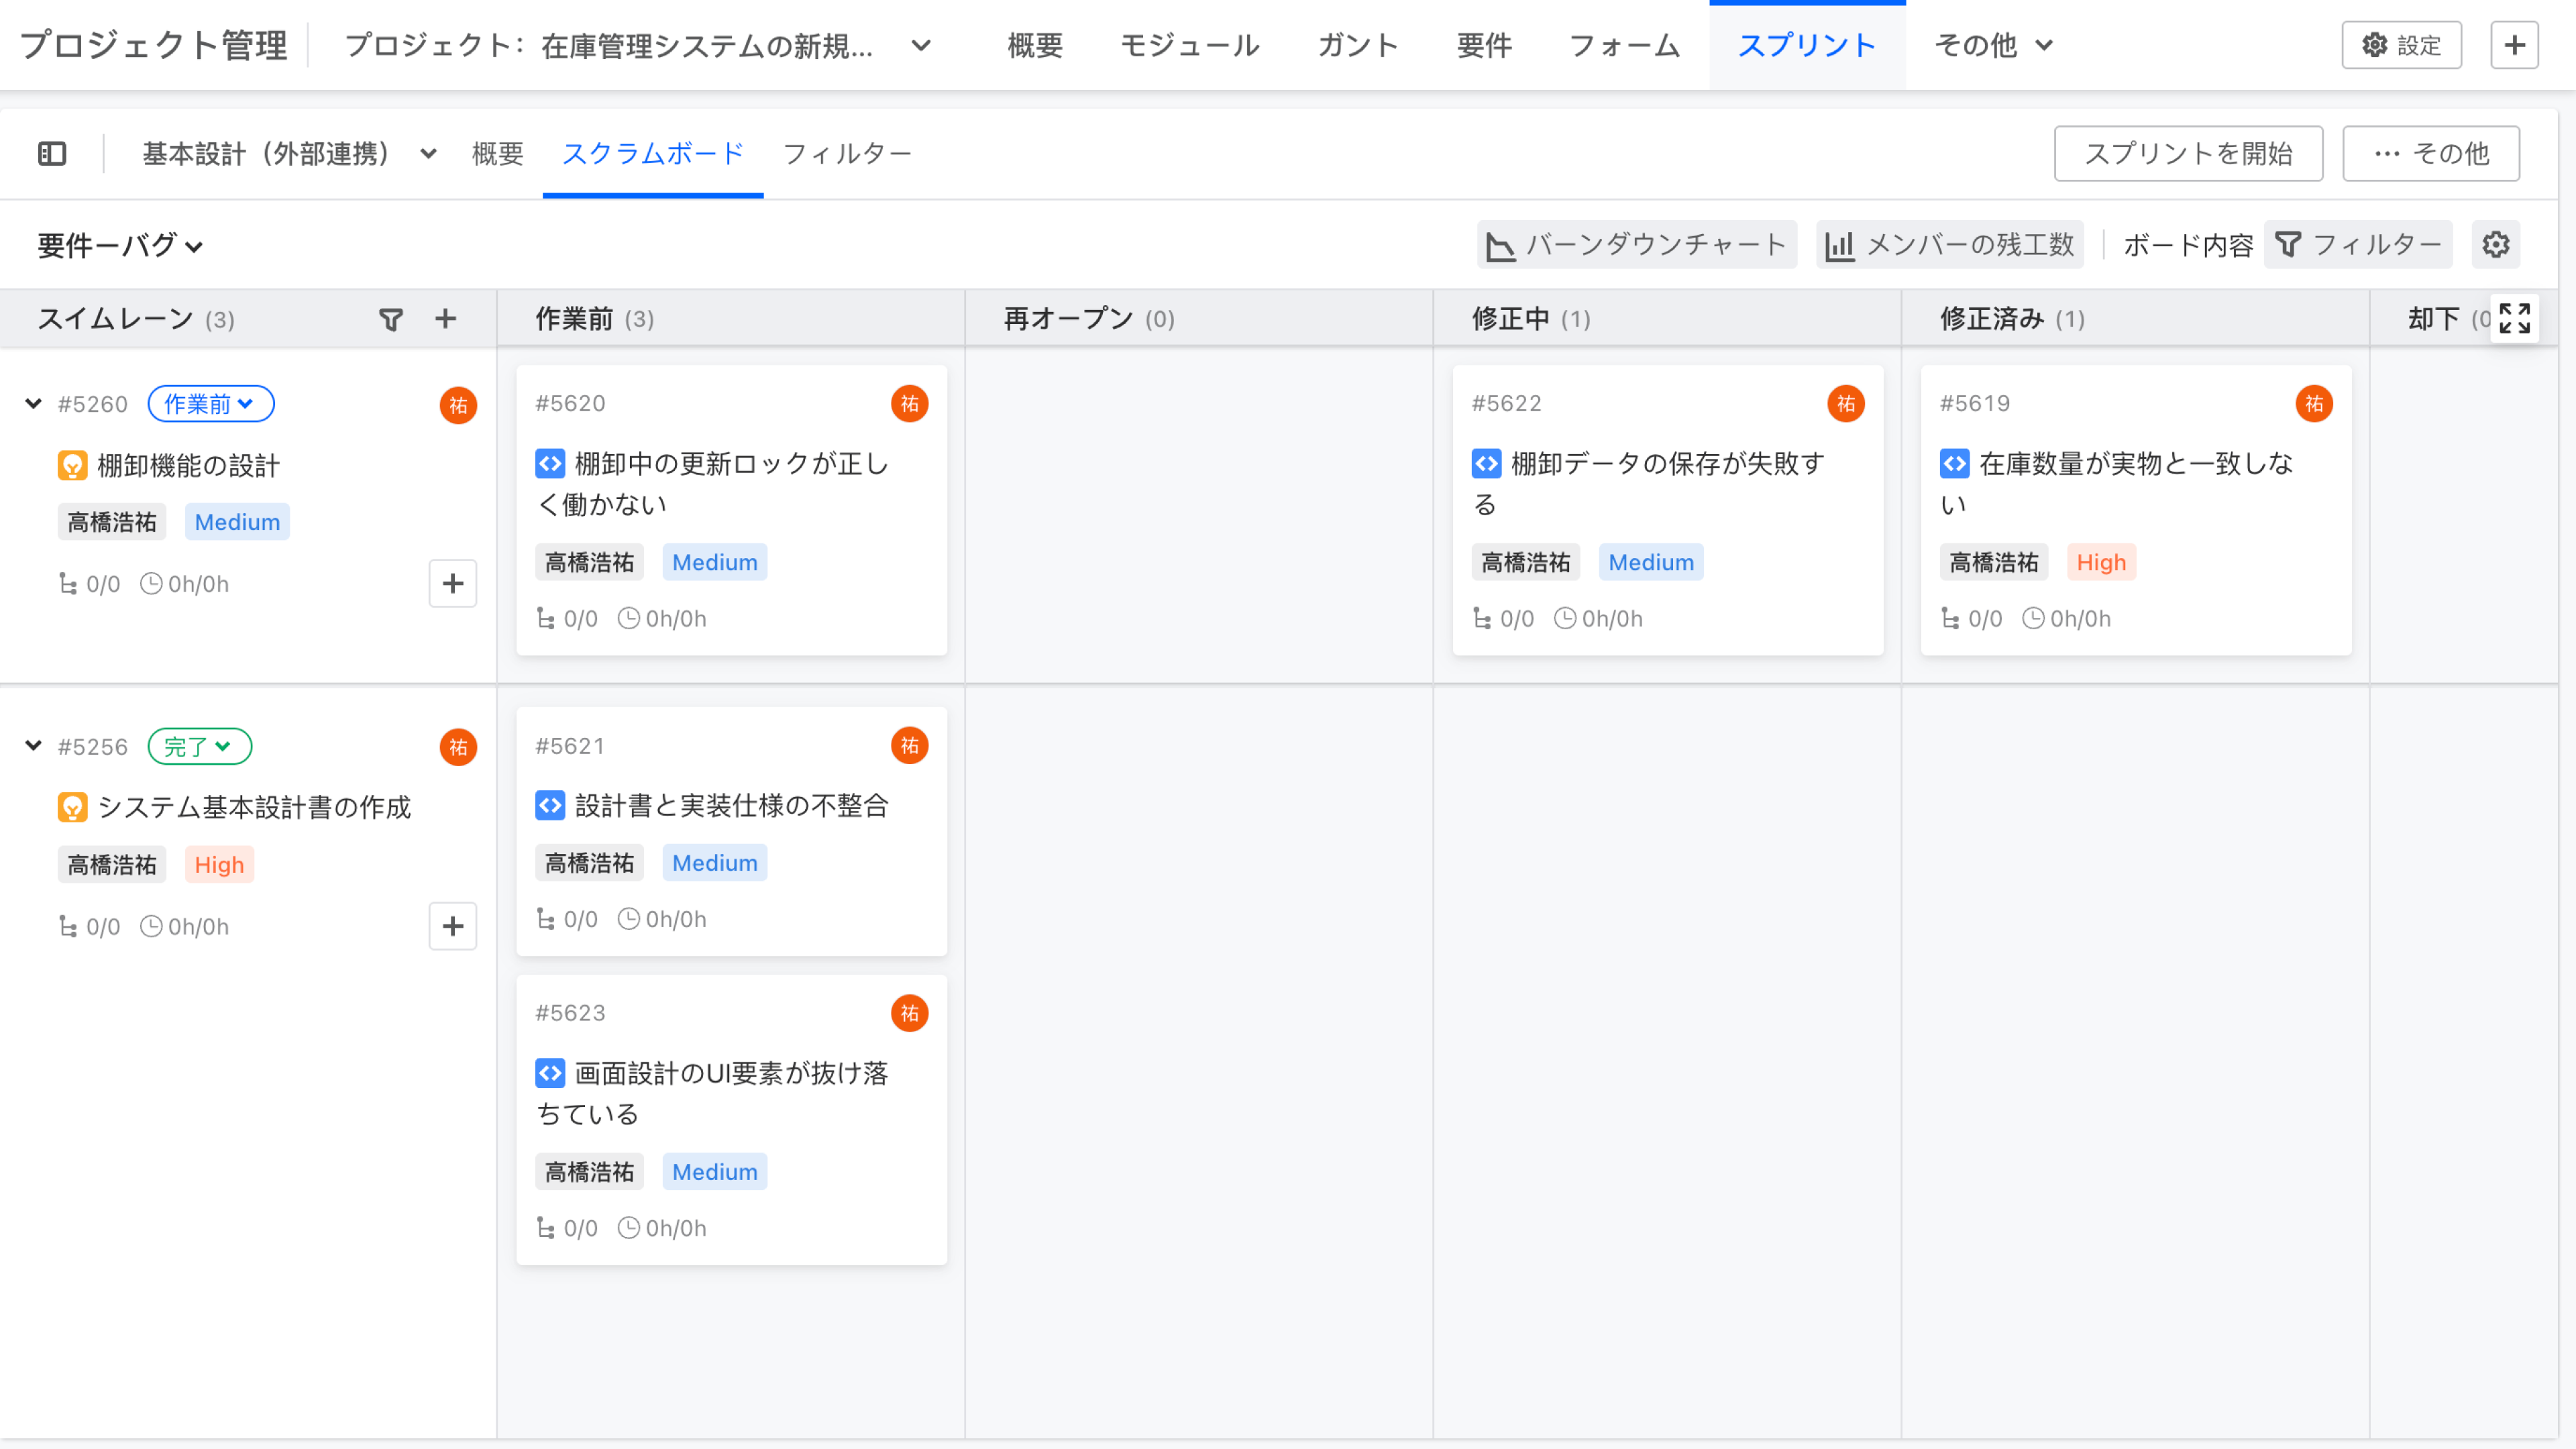Click the 祐 avatar on card #5620
This screenshot has width=2576, height=1449.
[x=909, y=404]
